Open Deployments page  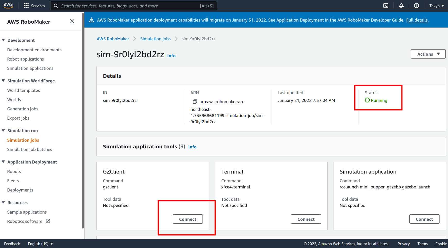tap(20, 190)
